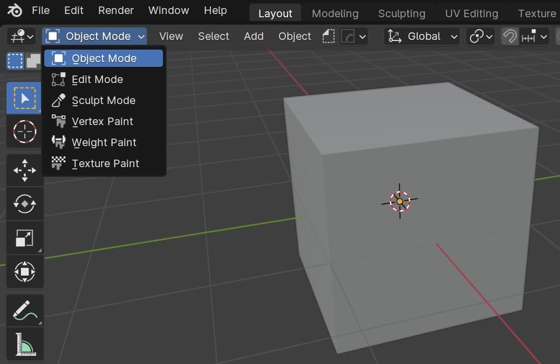
Task: Enable snapping with the magnet icon
Action: [509, 36]
